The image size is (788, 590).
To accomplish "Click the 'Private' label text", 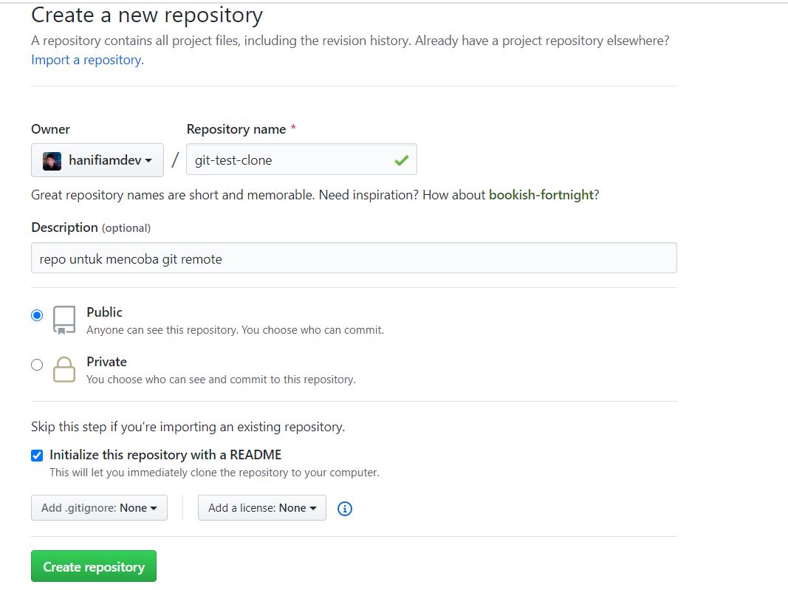I will 106,362.
